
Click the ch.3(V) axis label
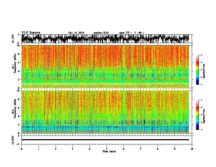click(13, 140)
